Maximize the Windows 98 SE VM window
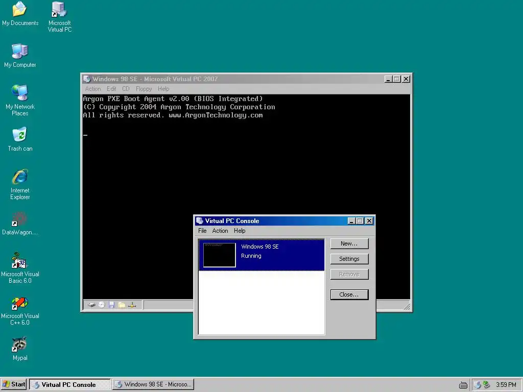The height and width of the screenshot is (392, 523). [x=396, y=79]
